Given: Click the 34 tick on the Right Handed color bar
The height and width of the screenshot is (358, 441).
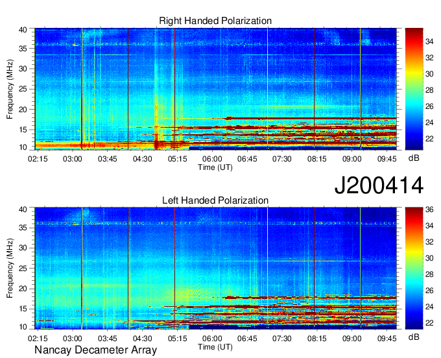Looking at the screenshot, I should pos(429,42).
